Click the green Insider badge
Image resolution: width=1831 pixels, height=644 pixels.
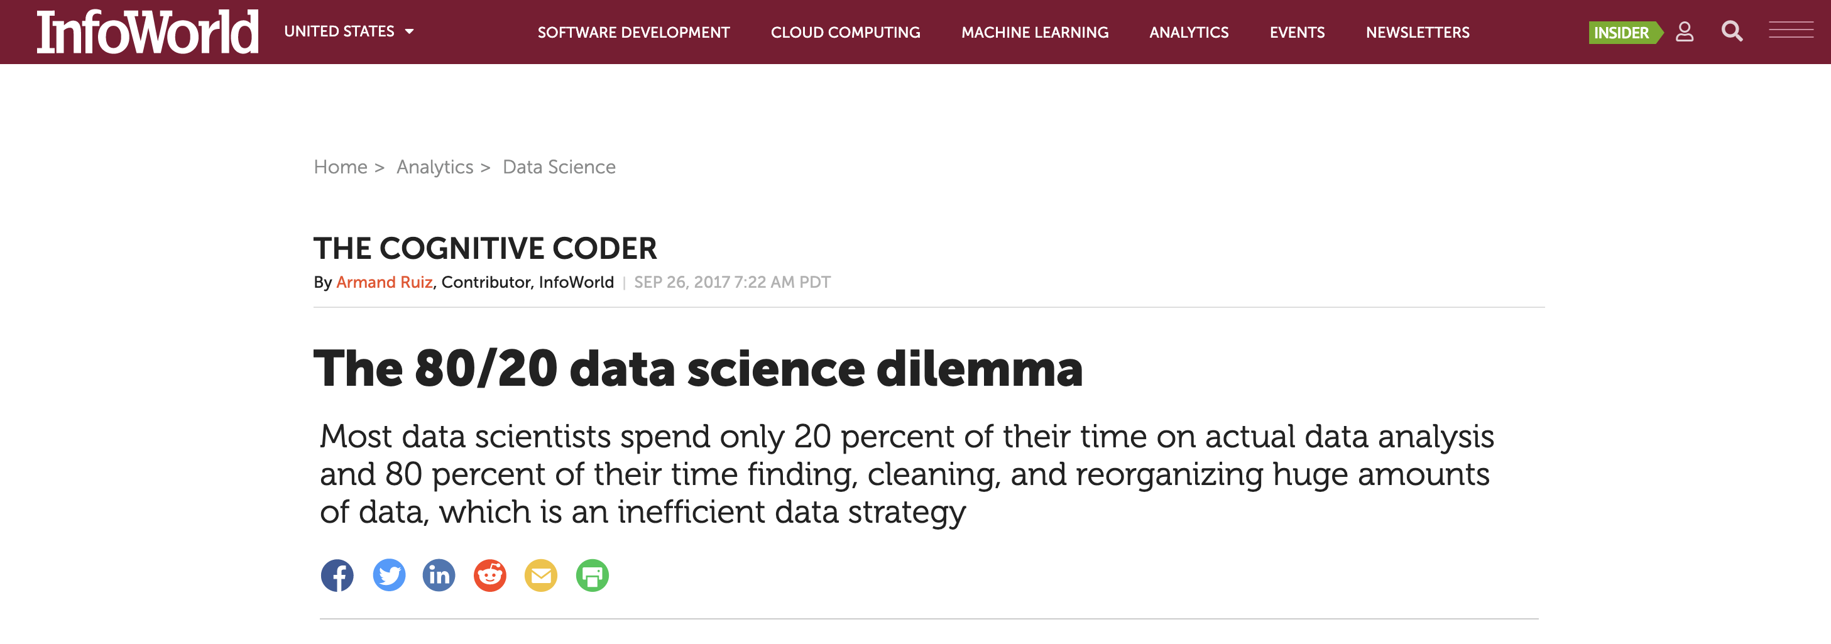point(1622,33)
